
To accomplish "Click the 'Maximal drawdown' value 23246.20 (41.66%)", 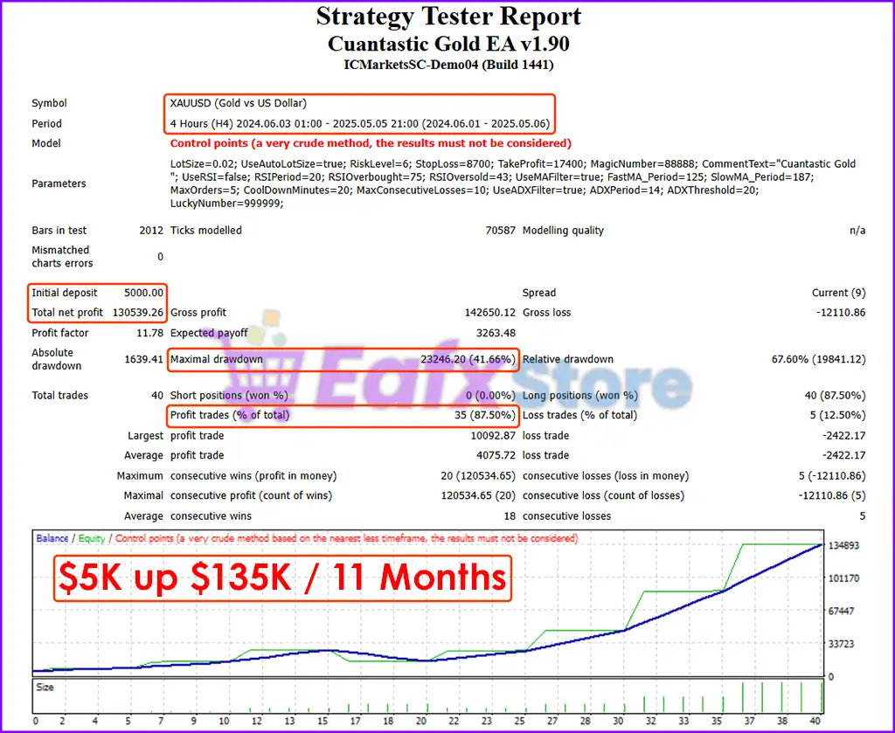I will pyautogui.click(x=468, y=359).
